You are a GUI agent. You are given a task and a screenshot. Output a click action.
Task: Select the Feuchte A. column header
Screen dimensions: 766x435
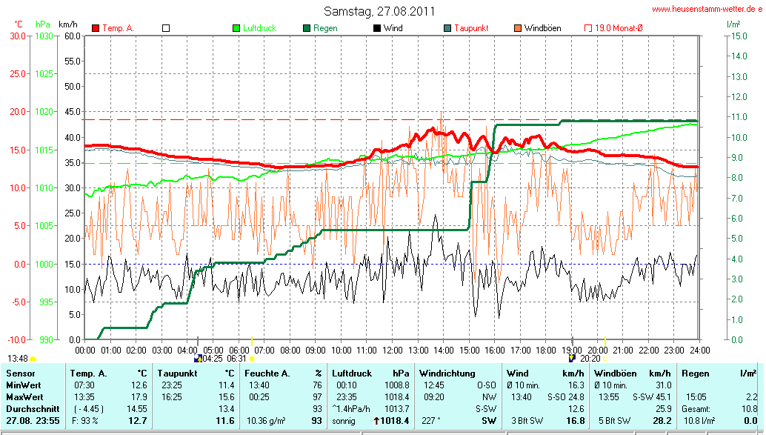(267, 373)
